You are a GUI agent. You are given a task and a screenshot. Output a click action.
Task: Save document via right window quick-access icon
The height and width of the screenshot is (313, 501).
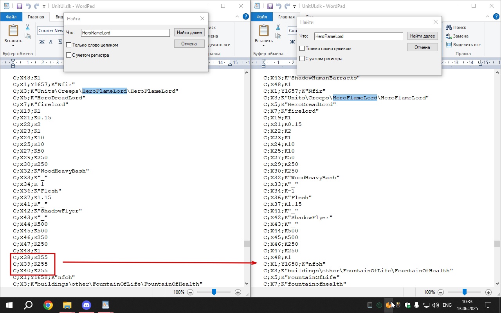pyautogui.click(x=270, y=6)
